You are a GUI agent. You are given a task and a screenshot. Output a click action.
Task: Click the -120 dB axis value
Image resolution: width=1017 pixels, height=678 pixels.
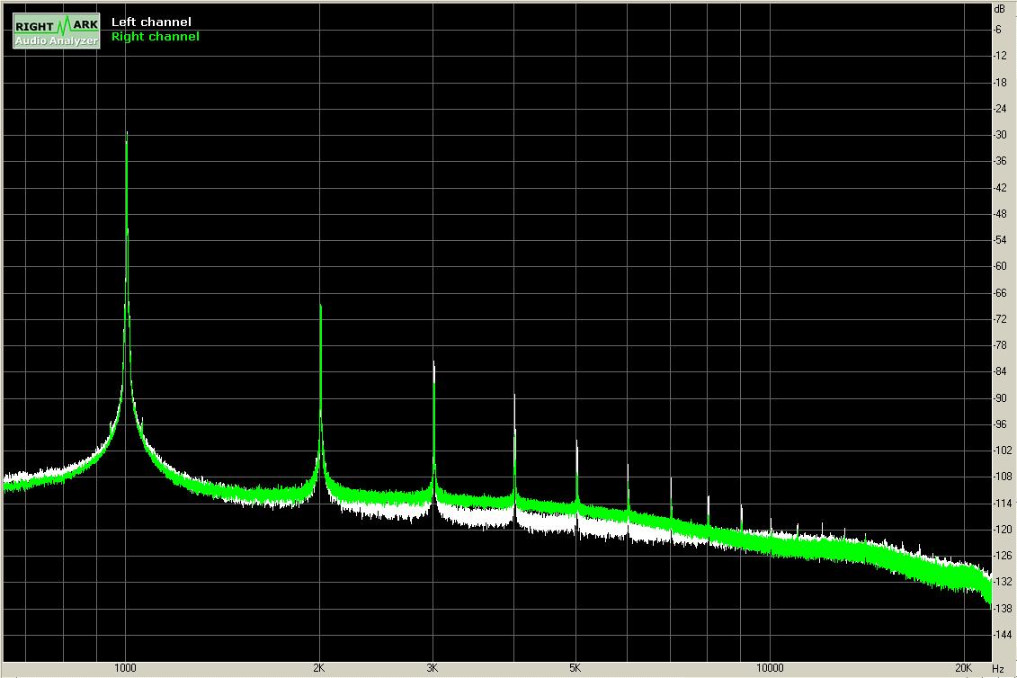click(1003, 530)
